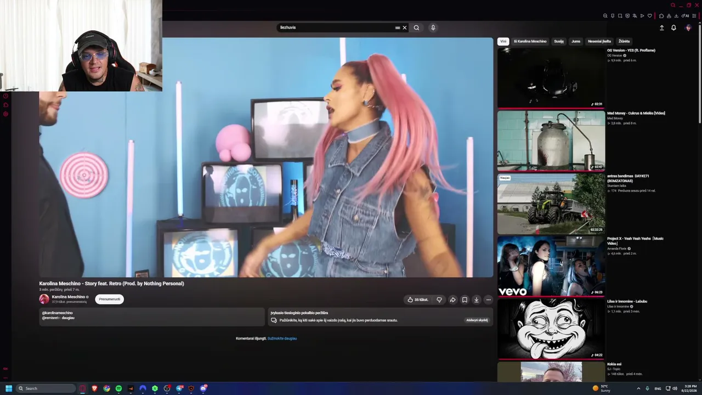Save the video with the bookmark icon
The image size is (702, 395).
(465, 300)
